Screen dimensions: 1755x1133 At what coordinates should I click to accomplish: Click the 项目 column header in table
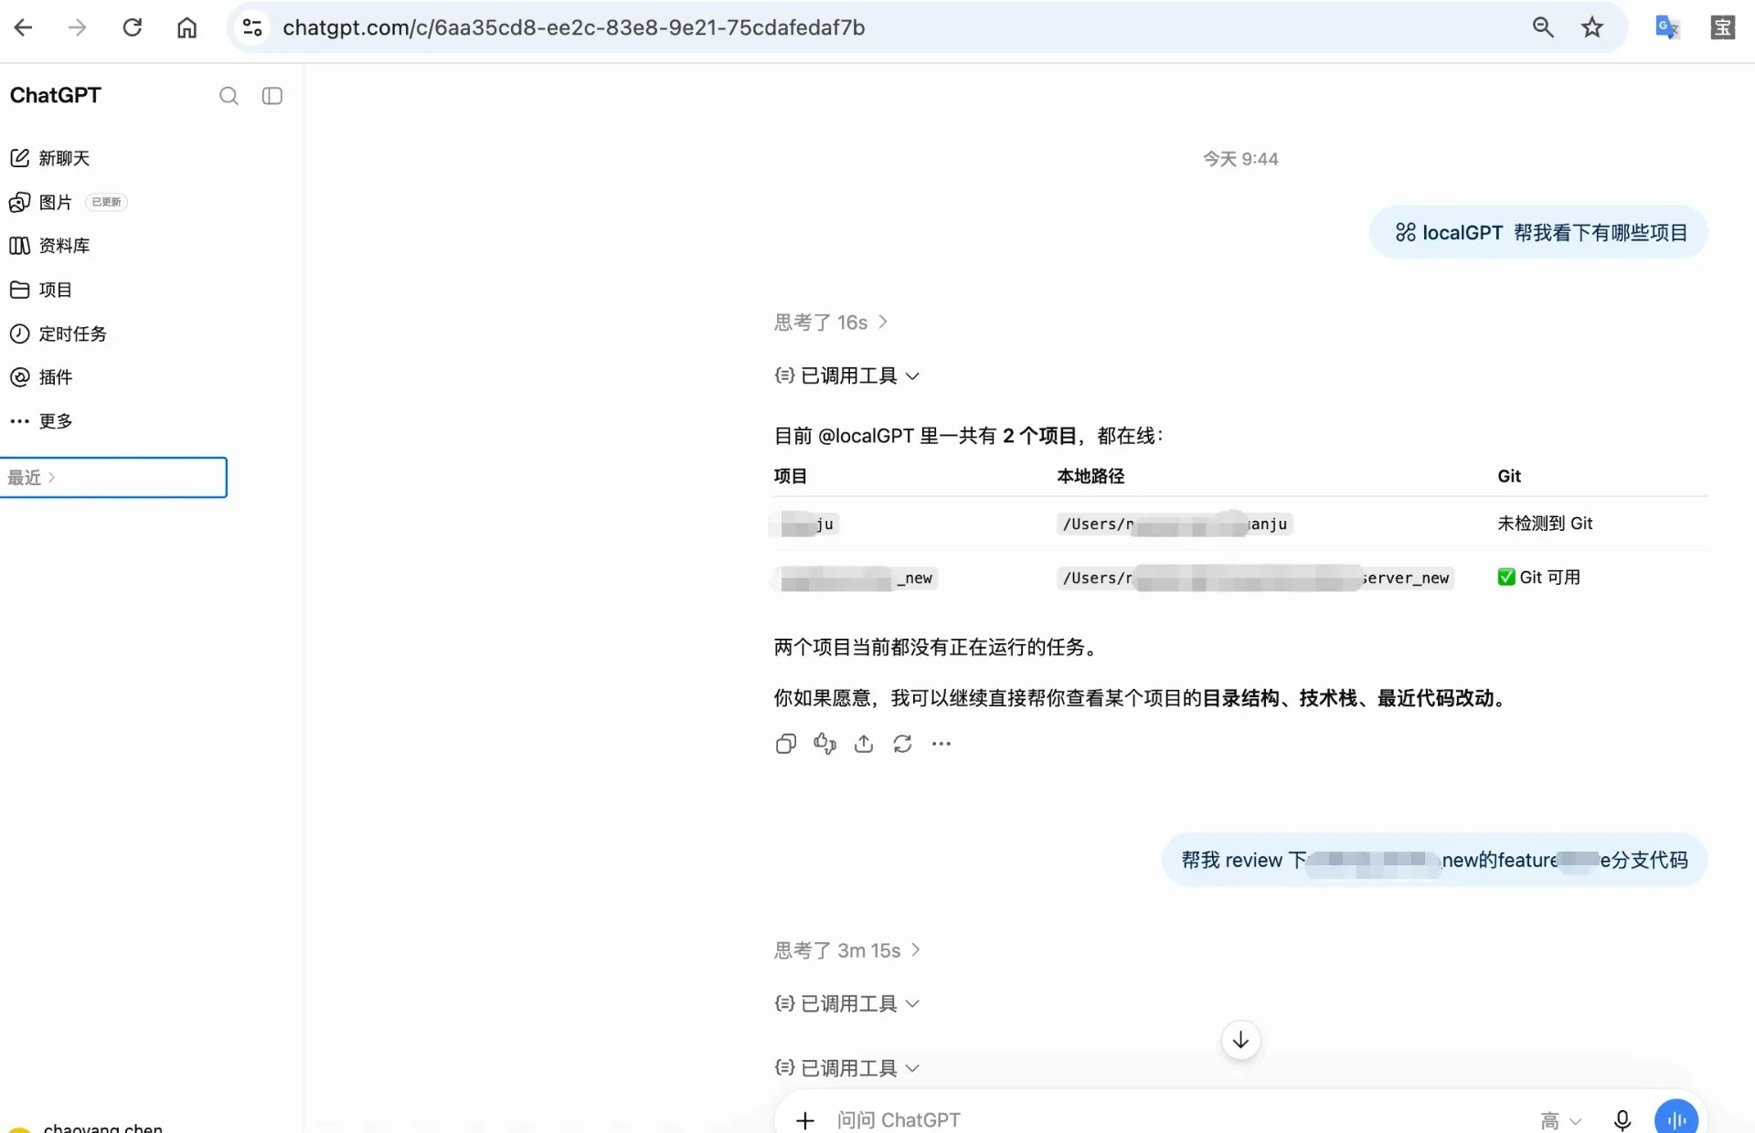coord(791,476)
